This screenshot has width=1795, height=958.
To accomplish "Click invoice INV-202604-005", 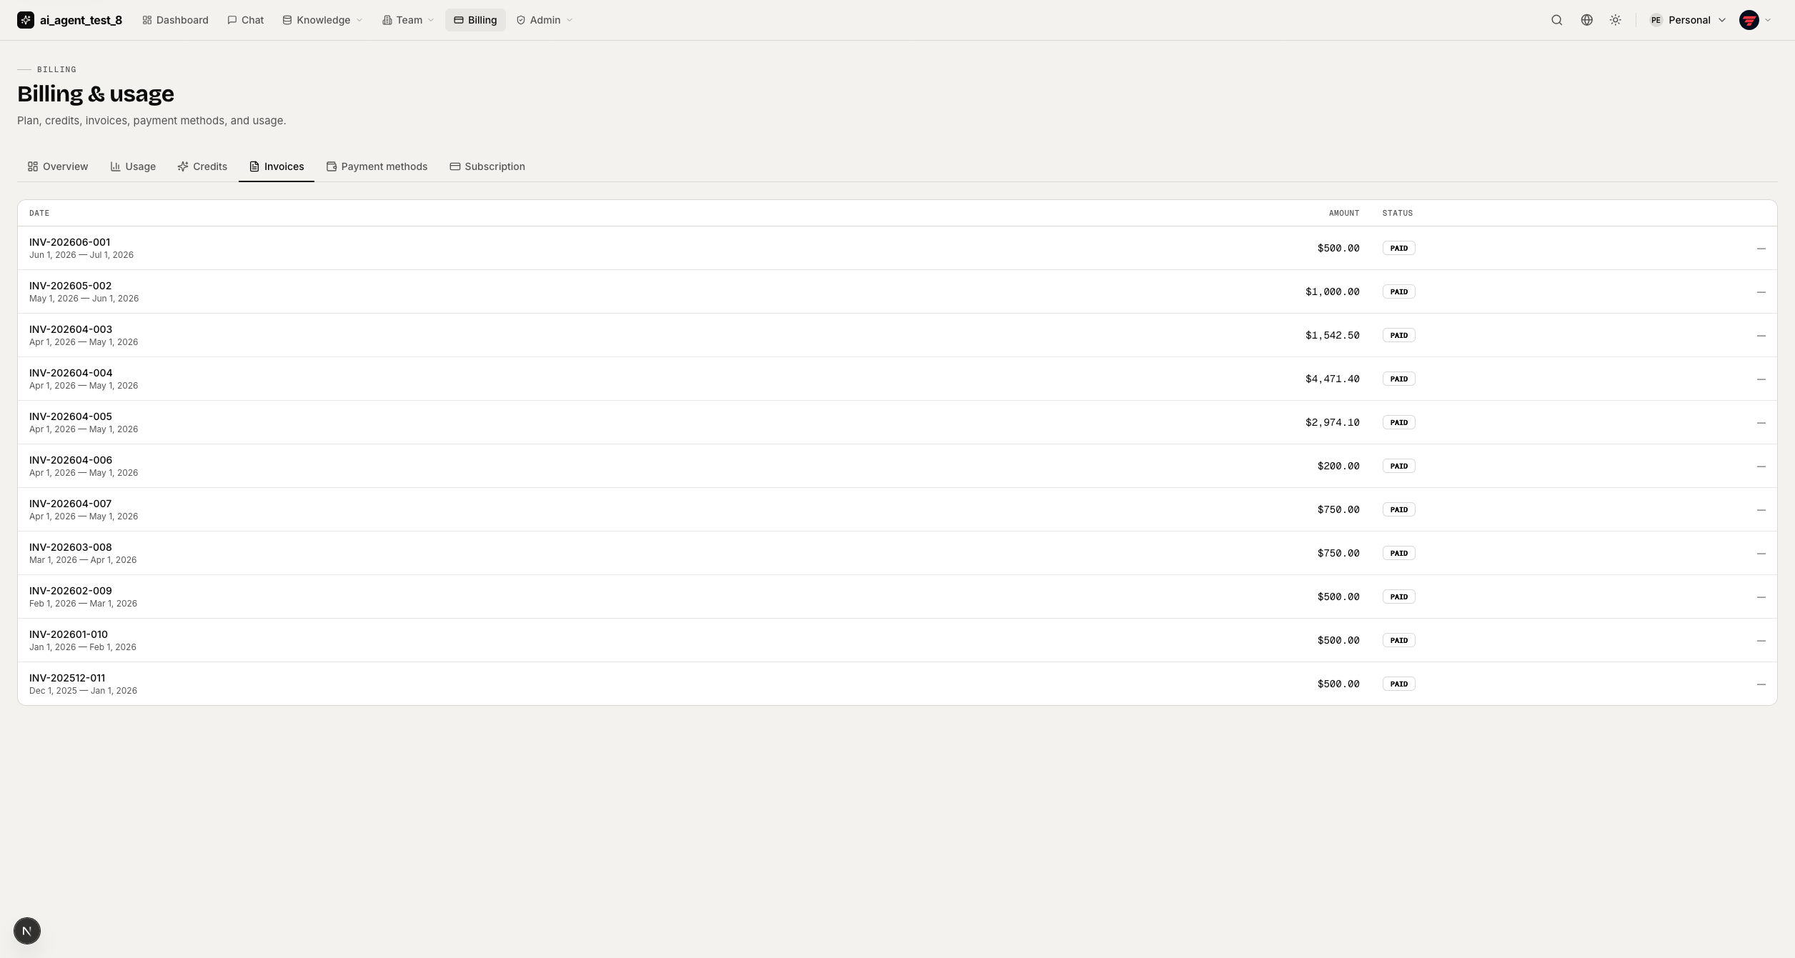I will pos(71,416).
